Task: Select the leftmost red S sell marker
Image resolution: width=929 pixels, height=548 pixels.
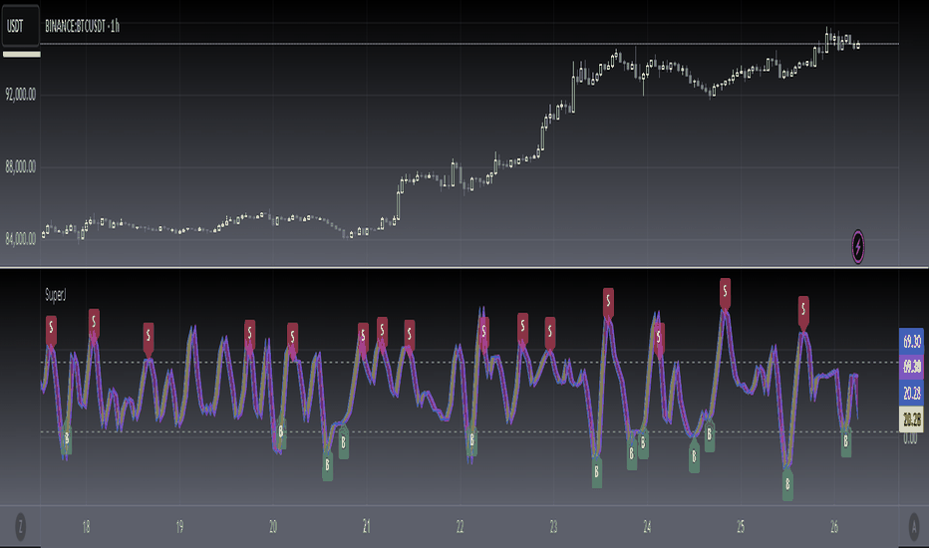Action: point(51,331)
